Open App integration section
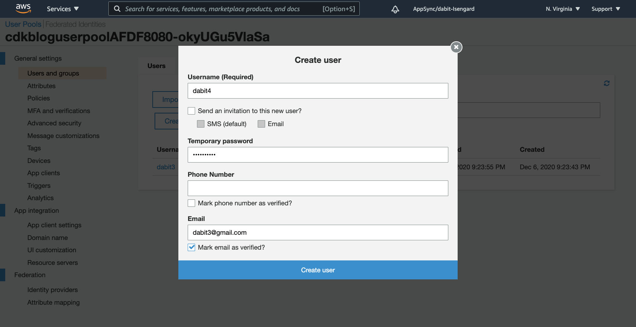 [36, 211]
